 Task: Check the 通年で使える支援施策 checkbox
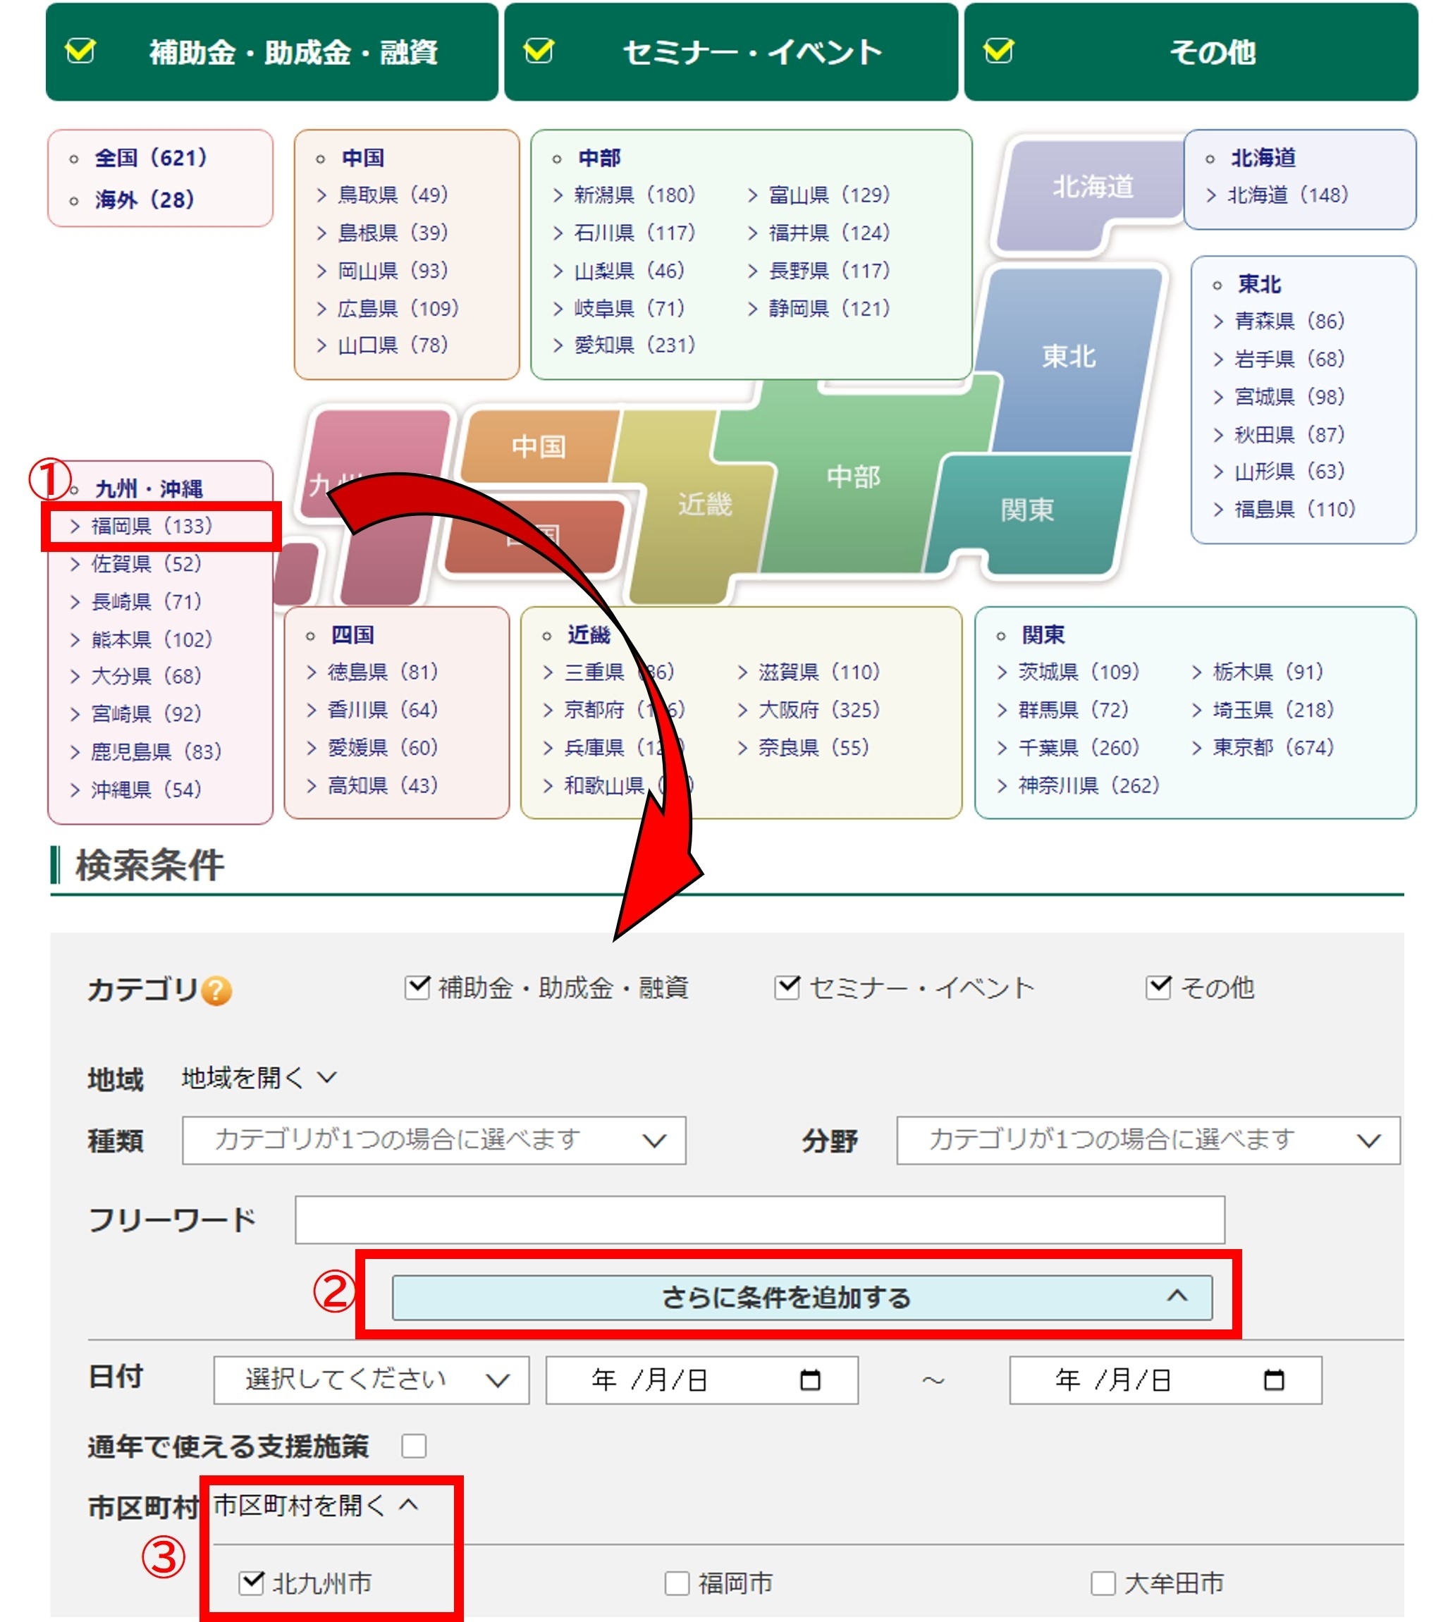[414, 1446]
